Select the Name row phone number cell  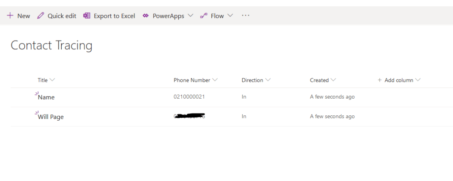pyautogui.click(x=189, y=97)
